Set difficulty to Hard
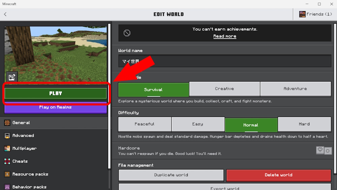 coord(304,124)
